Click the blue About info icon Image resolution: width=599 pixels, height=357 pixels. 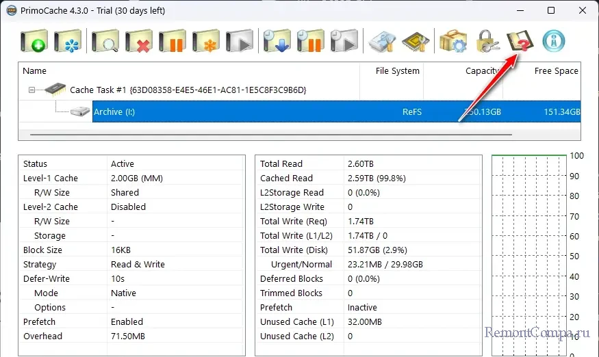[x=553, y=41]
